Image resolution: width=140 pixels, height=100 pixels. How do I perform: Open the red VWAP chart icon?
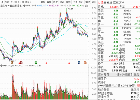point(139,85)
